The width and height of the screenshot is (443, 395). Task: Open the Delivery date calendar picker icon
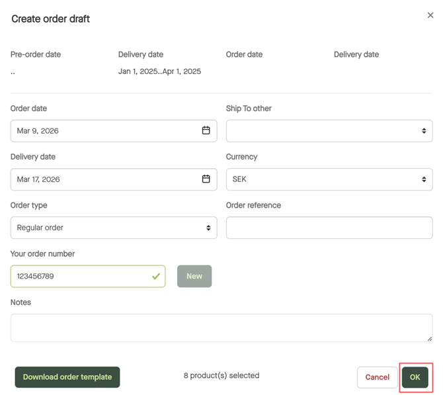[x=206, y=179]
